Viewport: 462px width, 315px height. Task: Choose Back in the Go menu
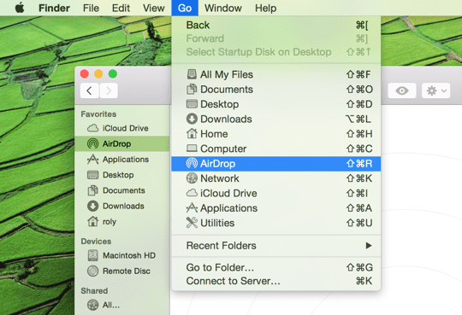276,25
